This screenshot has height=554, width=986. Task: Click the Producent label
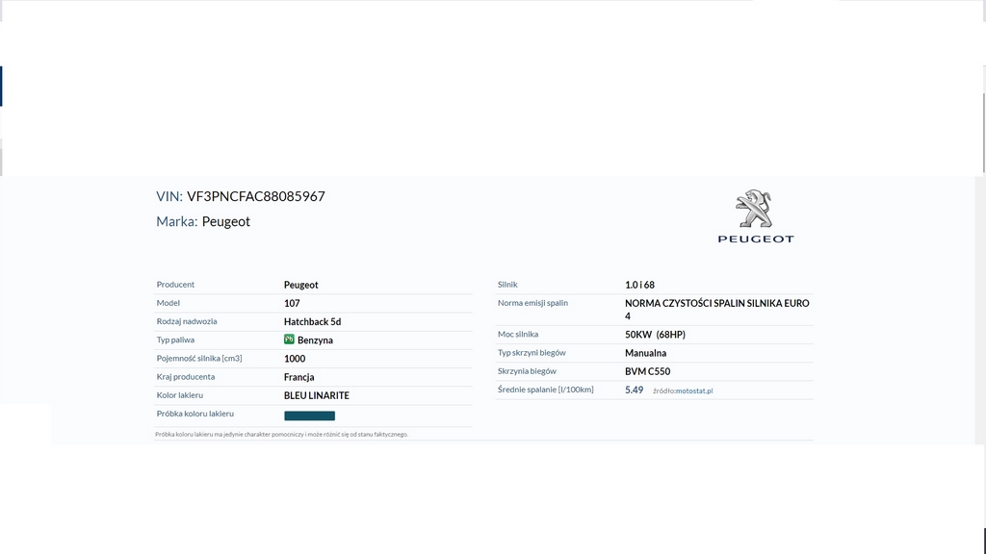pos(175,285)
